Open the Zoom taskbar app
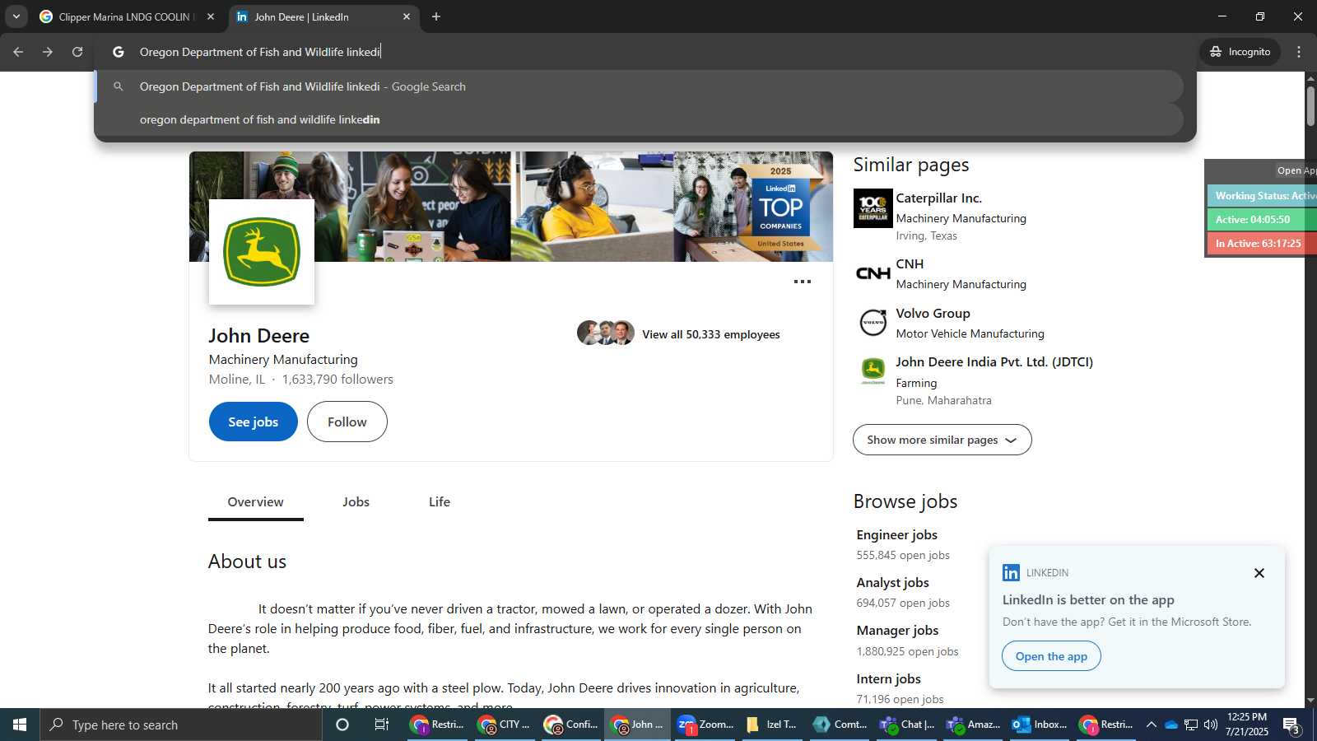 [x=705, y=725]
